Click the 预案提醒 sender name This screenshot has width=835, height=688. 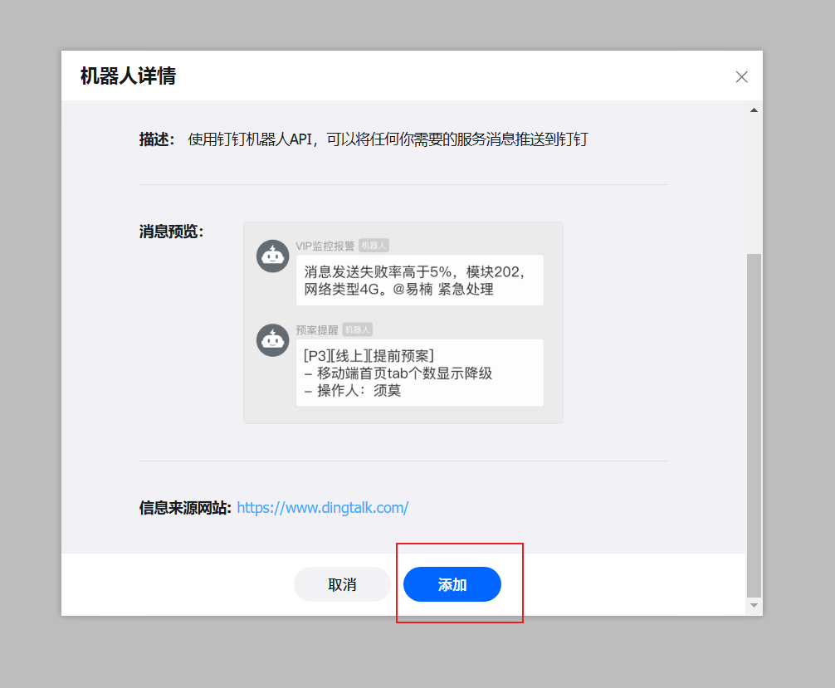click(x=317, y=330)
